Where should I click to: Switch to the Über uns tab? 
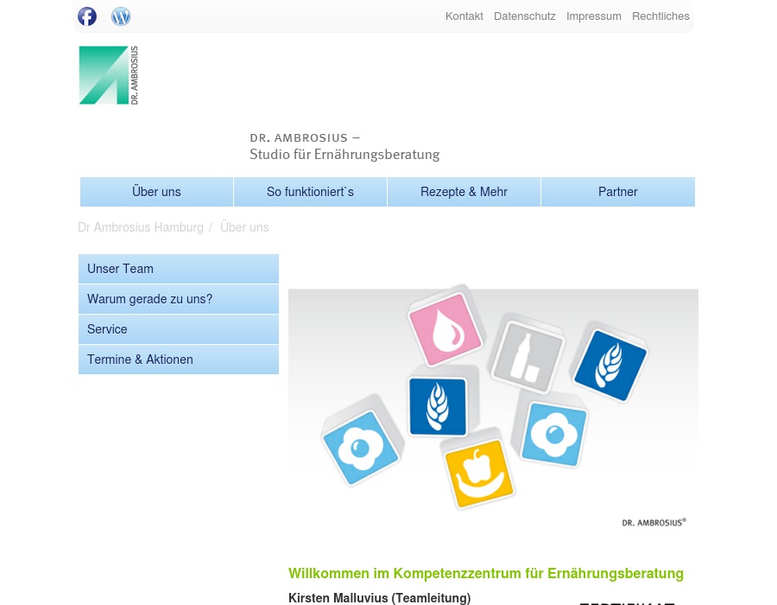[x=156, y=192]
